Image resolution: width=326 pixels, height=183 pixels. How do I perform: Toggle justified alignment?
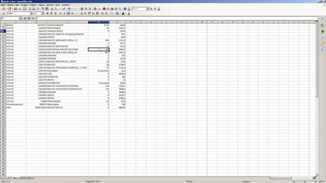[x=72, y=13]
